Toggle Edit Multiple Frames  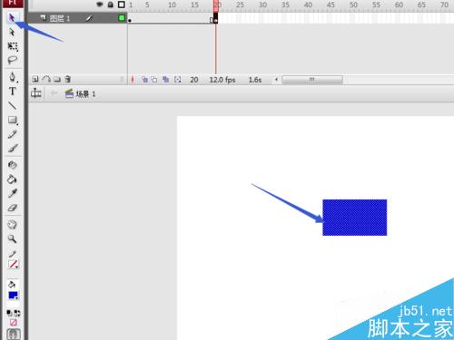click(x=165, y=80)
